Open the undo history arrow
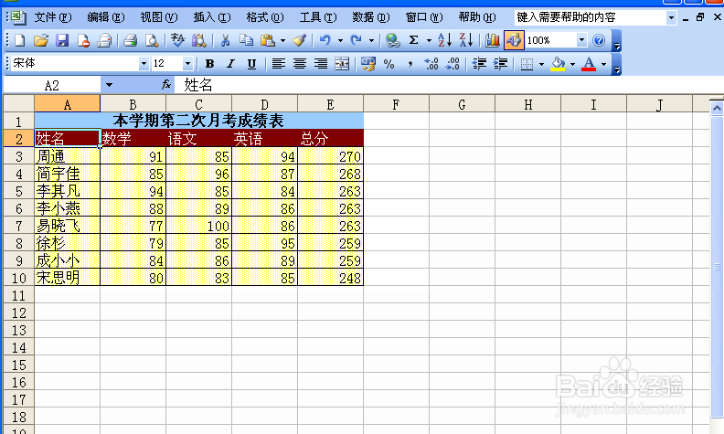This screenshot has width=724, height=434. point(340,40)
